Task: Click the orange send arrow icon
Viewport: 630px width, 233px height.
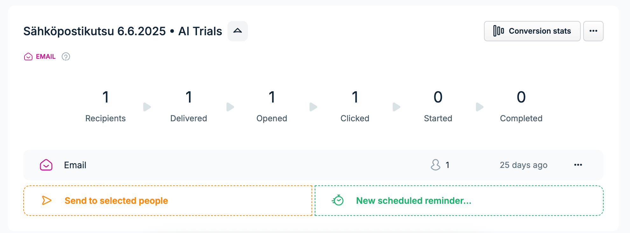Action: pyautogui.click(x=47, y=200)
